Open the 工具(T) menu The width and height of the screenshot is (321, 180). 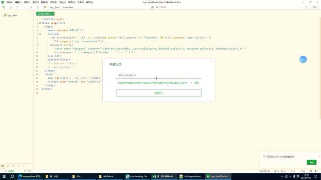tap(80, 2)
